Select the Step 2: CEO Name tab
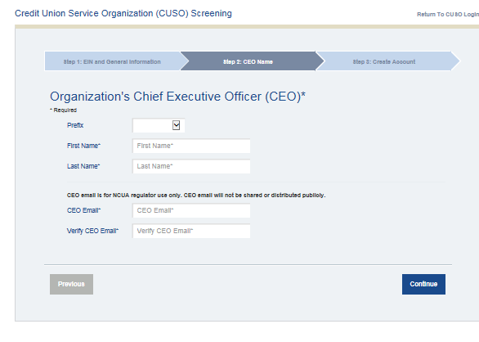The image size is (479, 342). (x=248, y=61)
